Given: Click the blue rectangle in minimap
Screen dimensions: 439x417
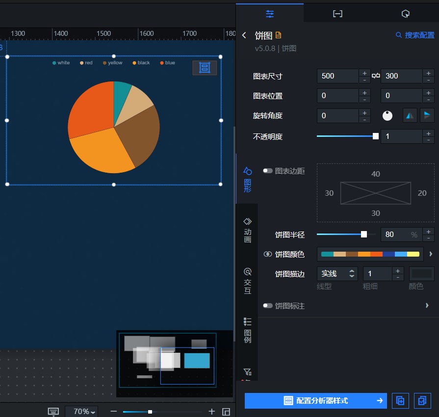Looking at the screenshot, I should pos(197,361).
